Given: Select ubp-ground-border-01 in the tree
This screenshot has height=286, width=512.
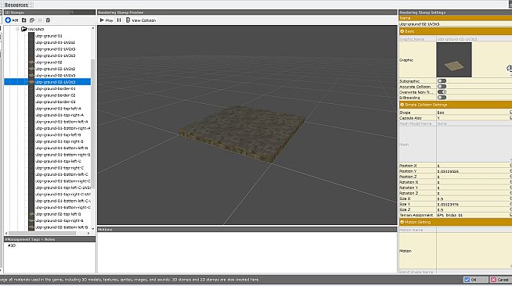Looking at the screenshot, I should click(x=55, y=88).
